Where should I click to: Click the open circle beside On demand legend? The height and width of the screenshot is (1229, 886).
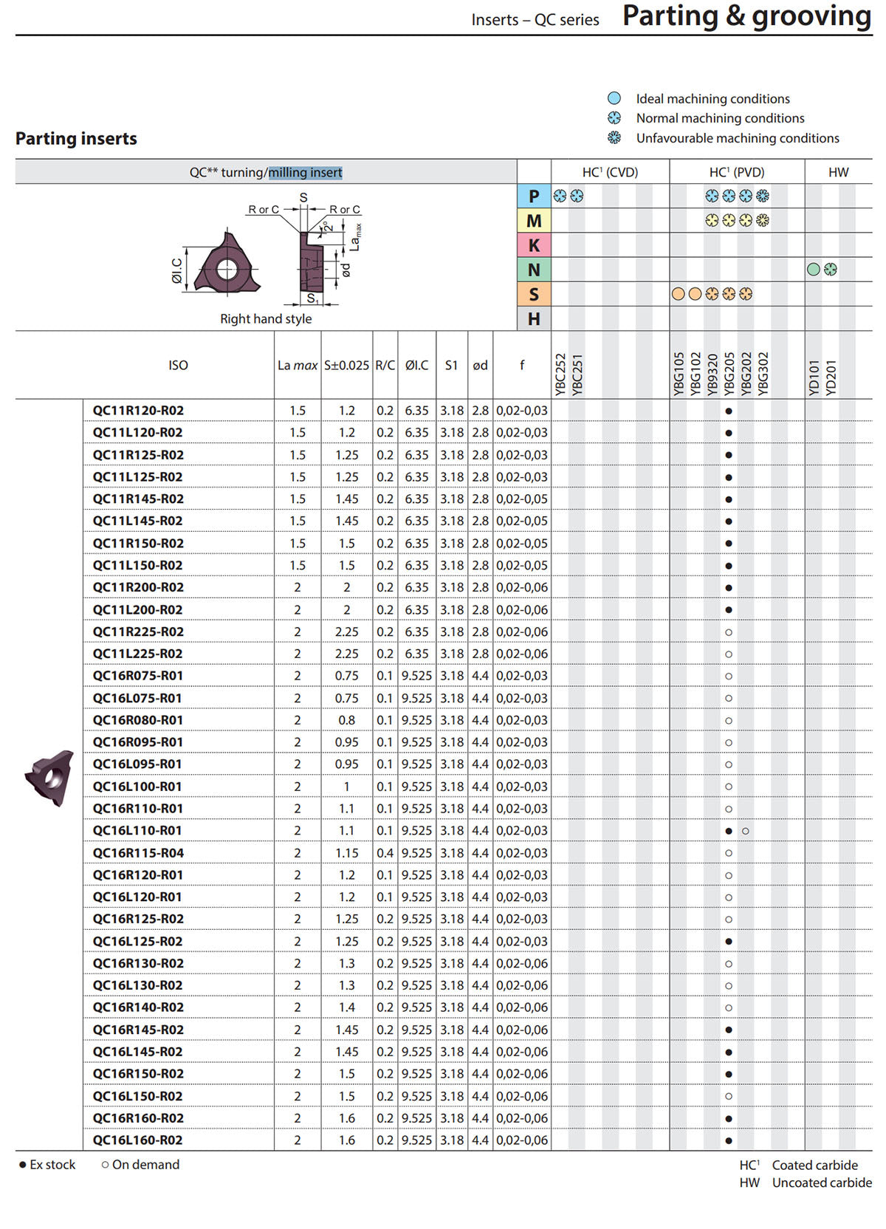(105, 1165)
